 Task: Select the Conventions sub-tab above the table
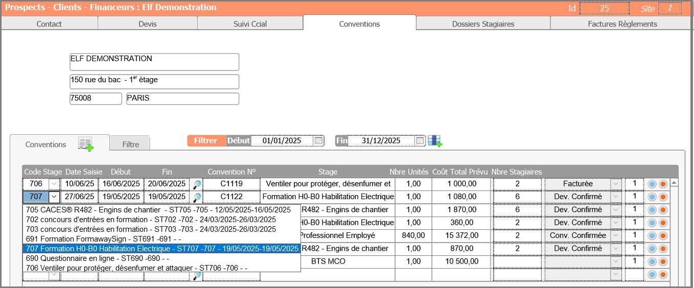click(45, 145)
